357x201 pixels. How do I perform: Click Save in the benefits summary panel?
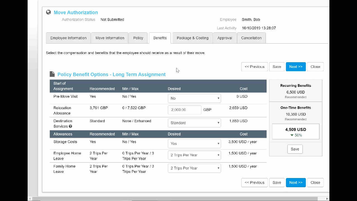295,149
